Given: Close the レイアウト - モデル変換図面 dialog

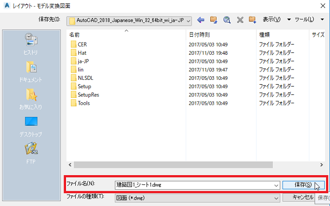Looking at the screenshot, I should (323, 6).
